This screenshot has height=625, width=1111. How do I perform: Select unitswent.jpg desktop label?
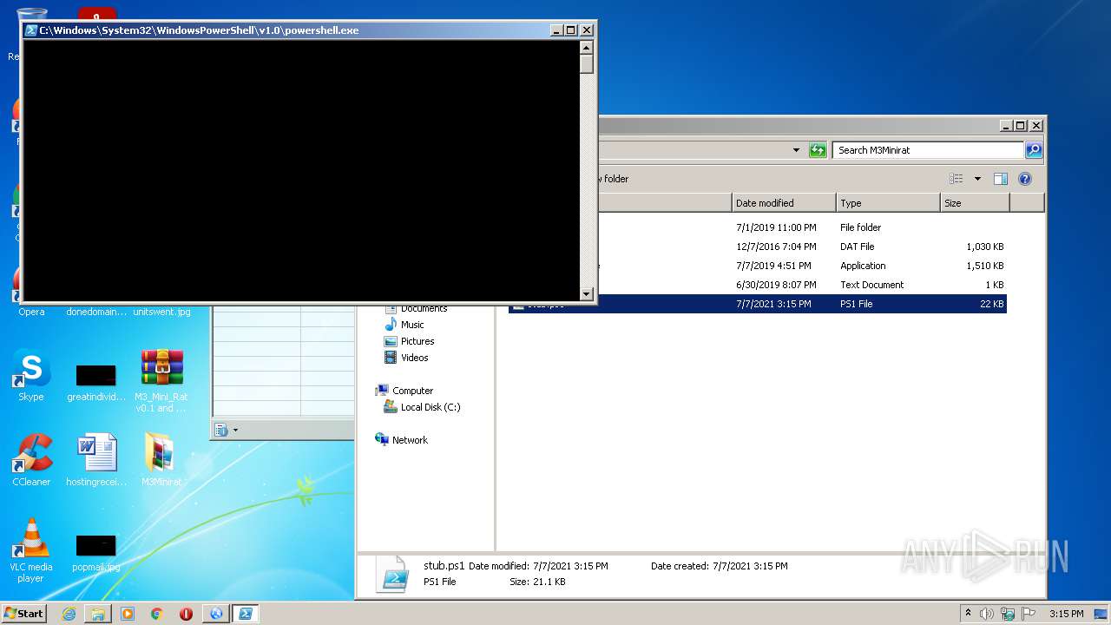(161, 312)
